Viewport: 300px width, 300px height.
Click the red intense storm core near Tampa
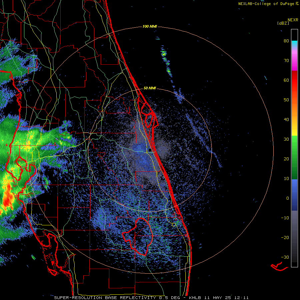tap(7, 197)
